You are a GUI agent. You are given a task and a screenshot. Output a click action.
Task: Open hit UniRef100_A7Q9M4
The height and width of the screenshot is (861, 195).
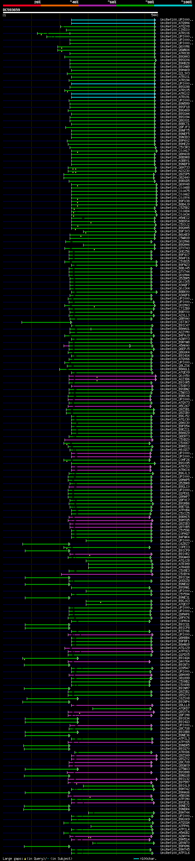[x=175, y=23]
